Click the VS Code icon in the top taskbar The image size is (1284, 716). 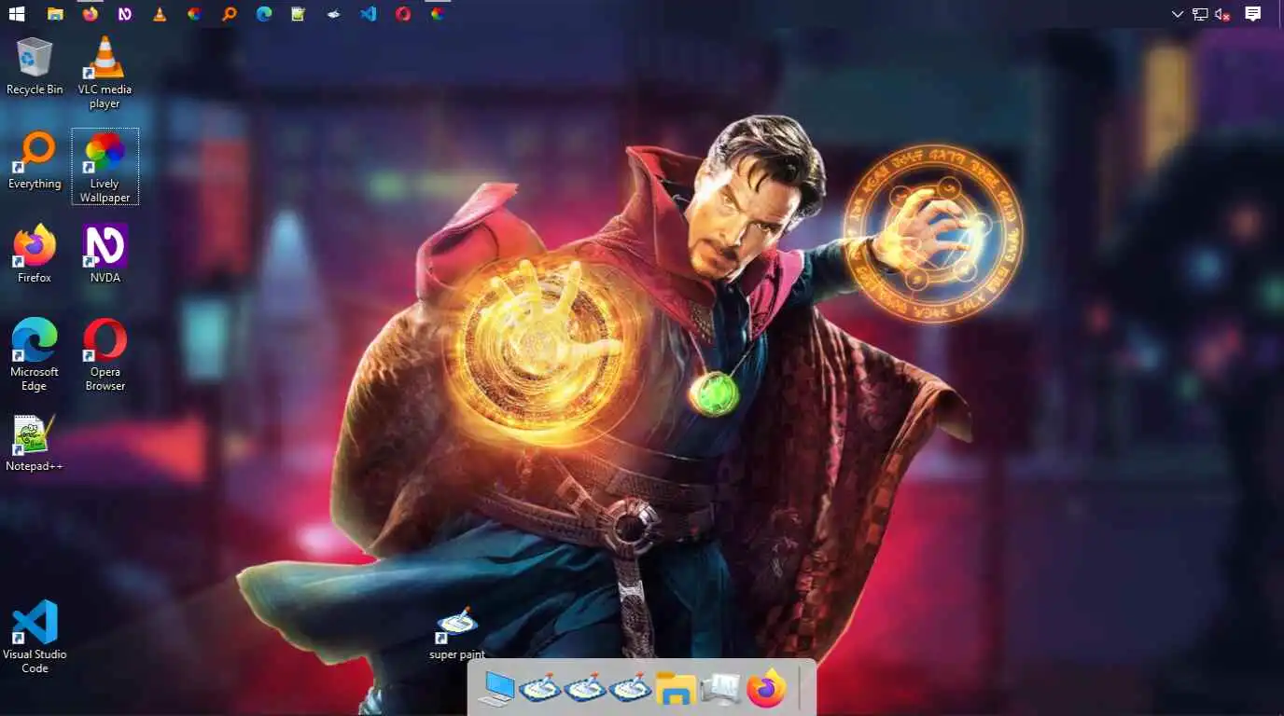point(369,14)
